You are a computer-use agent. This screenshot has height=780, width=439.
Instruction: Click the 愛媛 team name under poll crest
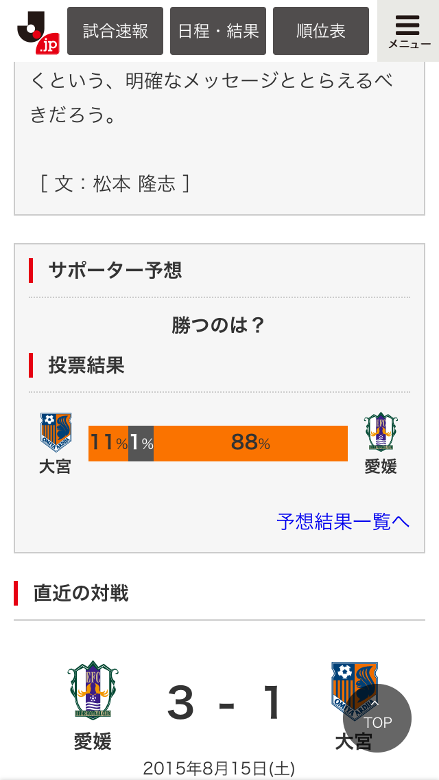click(381, 467)
